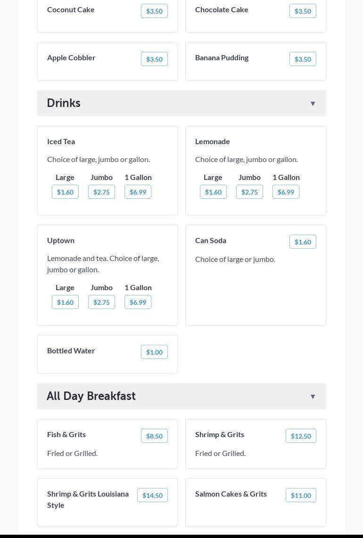Open Salmon Cakes & Grits item
Image resolution: width=363 pixels, height=538 pixels.
231,494
